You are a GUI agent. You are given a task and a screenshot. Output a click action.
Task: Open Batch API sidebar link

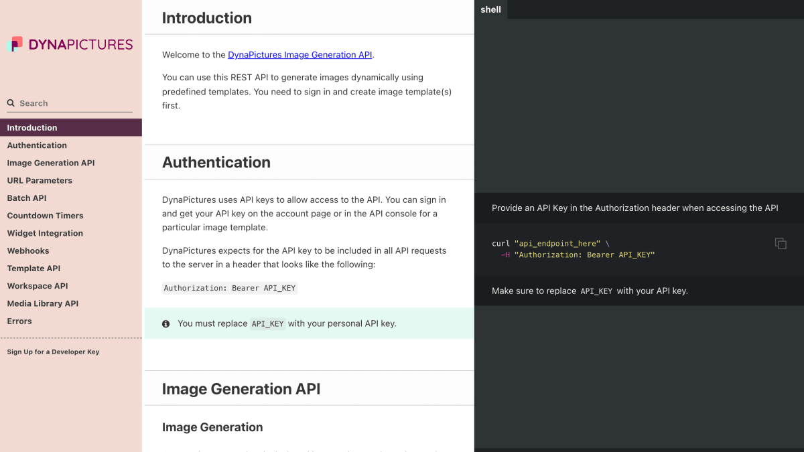(71, 198)
